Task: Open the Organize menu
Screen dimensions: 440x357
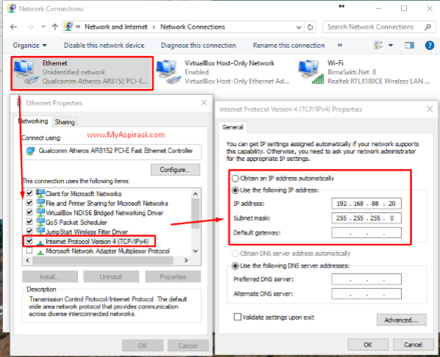Action: (29, 46)
